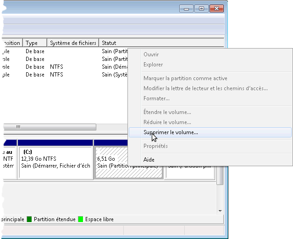This screenshot has height=239, width=293.
Task: Sort by Système de fichiers column header
Action: coord(73,43)
